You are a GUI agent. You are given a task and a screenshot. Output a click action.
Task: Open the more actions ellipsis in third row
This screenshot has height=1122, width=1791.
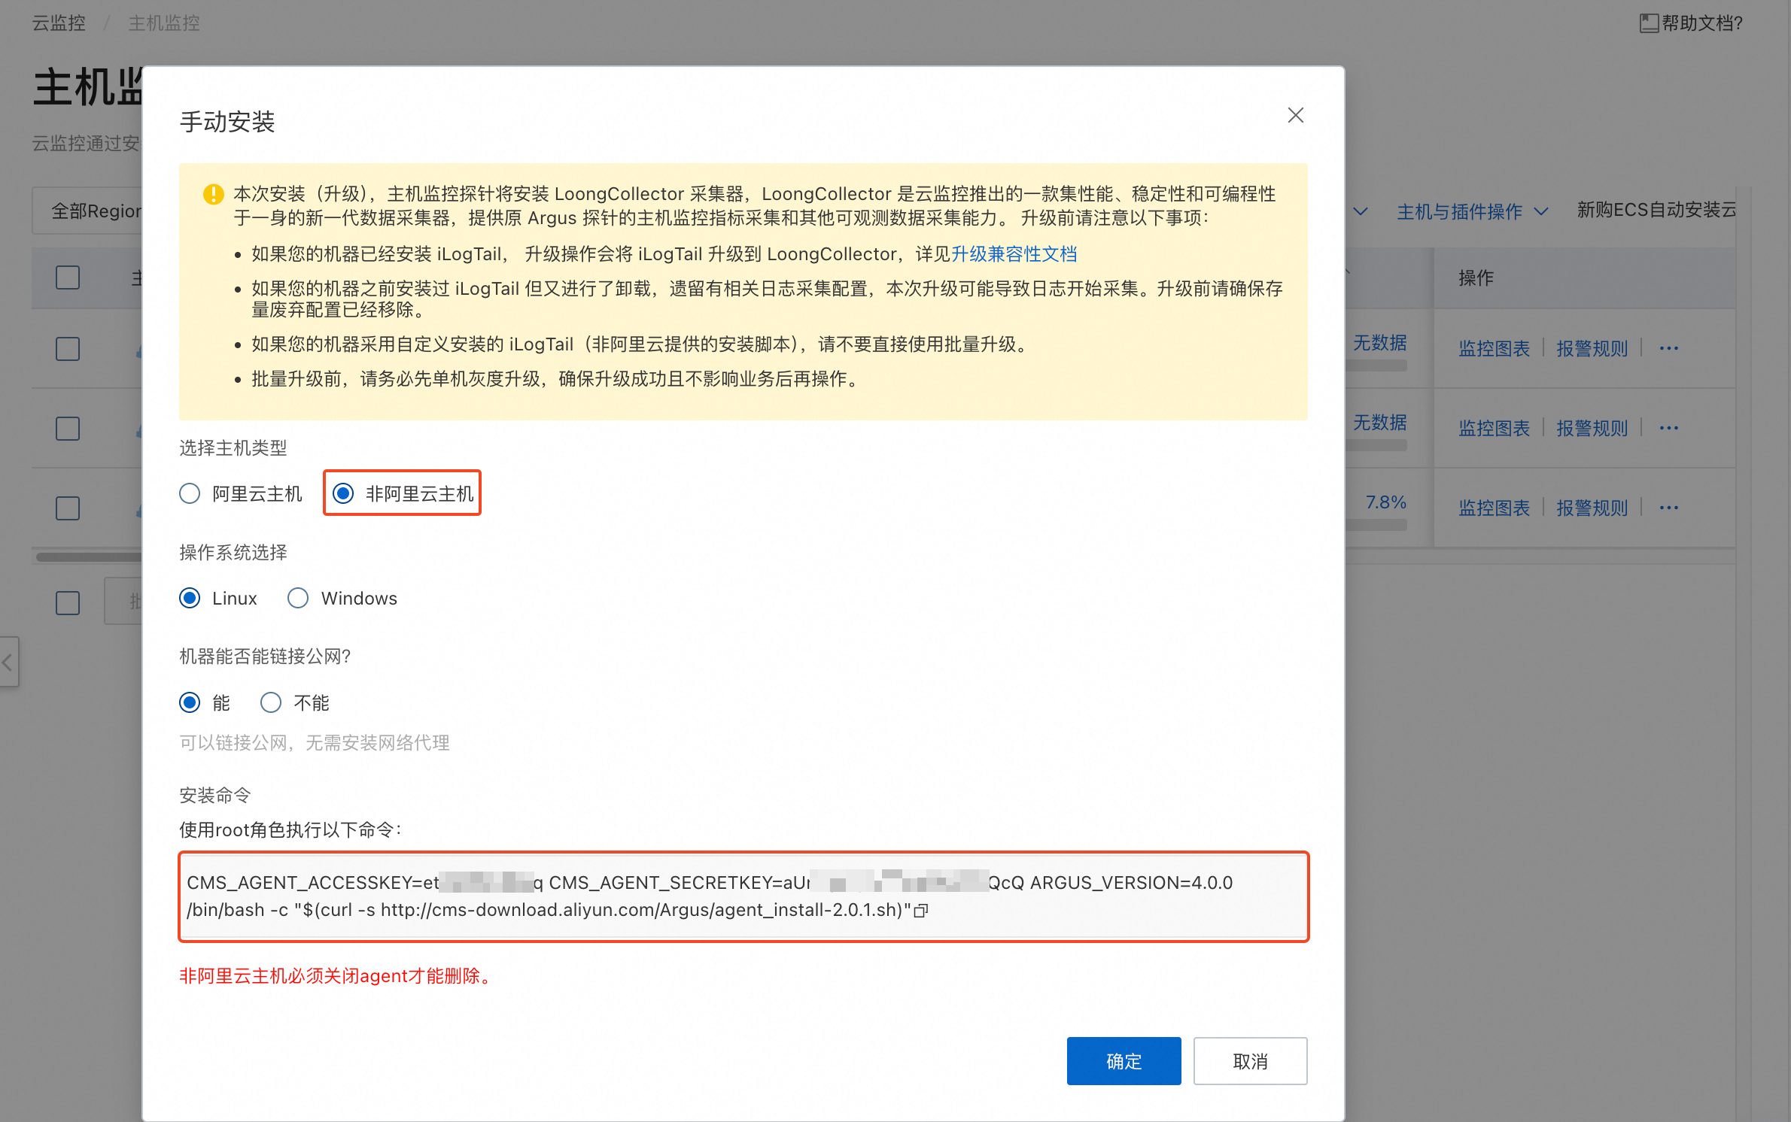[x=1668, y=508]
